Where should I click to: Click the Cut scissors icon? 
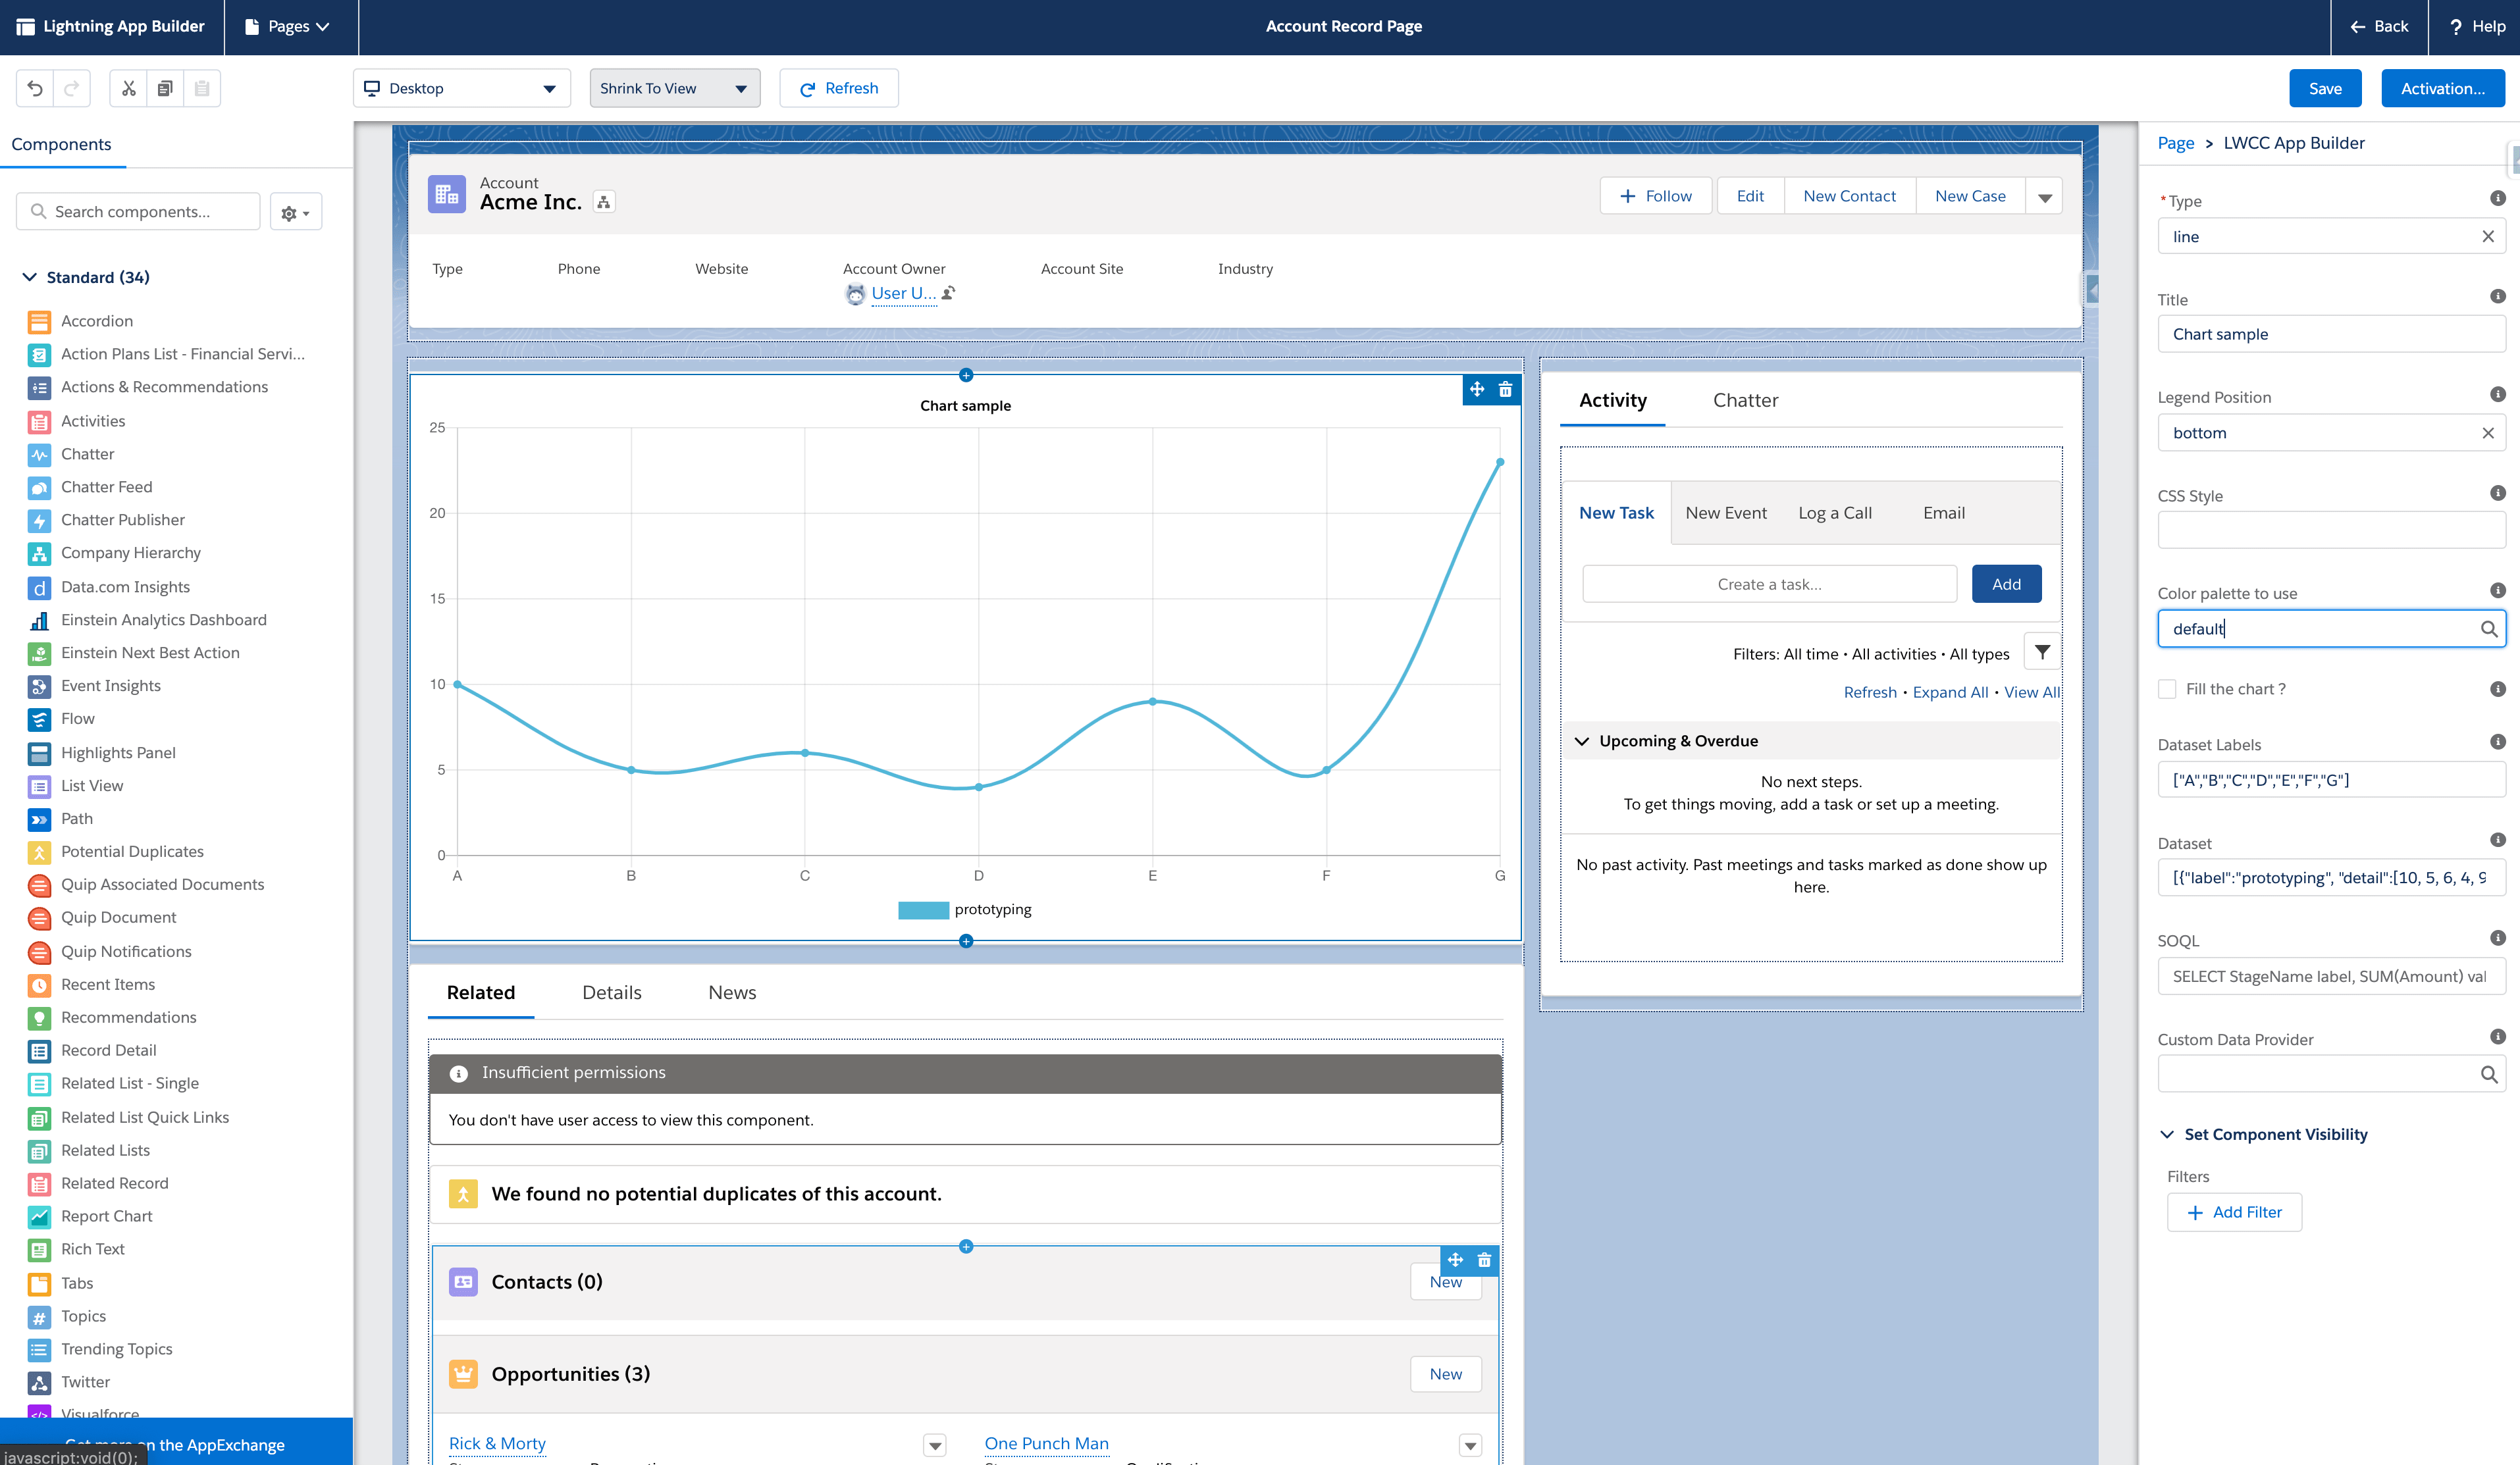click(x=128, y=88)
